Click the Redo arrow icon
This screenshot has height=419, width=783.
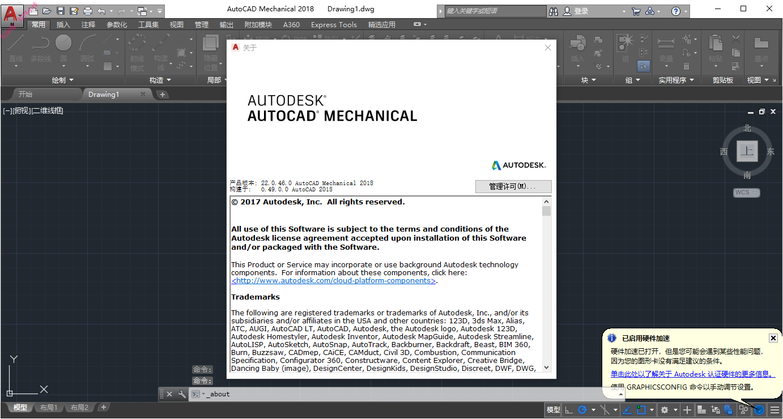coord(122,11)
